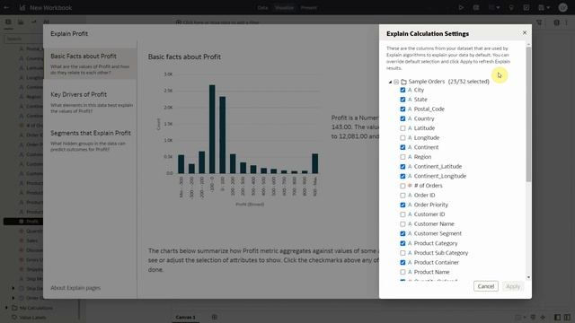
Task: Open Key Drivers of Profit page
Action: coord(90,101)
